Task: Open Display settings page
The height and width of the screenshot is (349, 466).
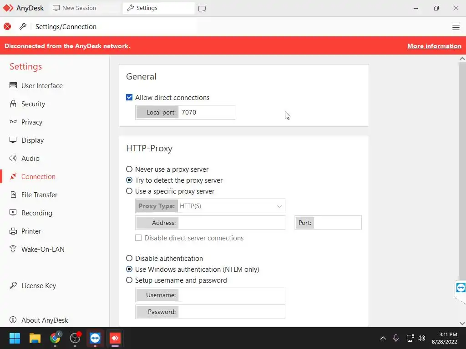Action: pos(32,140)
